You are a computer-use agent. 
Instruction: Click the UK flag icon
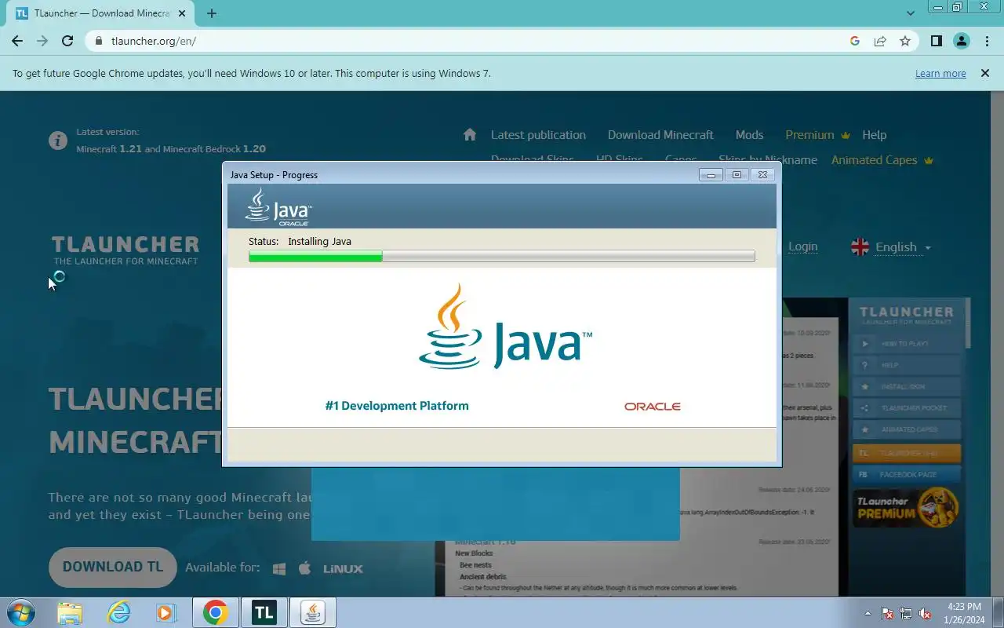[x=860, y=247]
